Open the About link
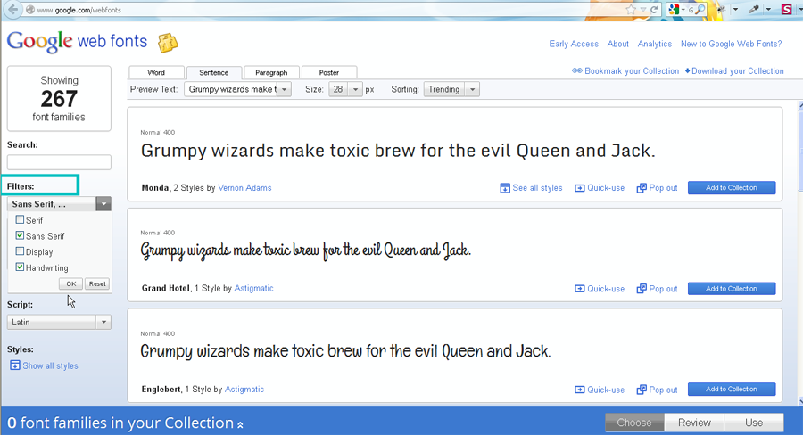This screenshot has height=435, width=803. 618,44
